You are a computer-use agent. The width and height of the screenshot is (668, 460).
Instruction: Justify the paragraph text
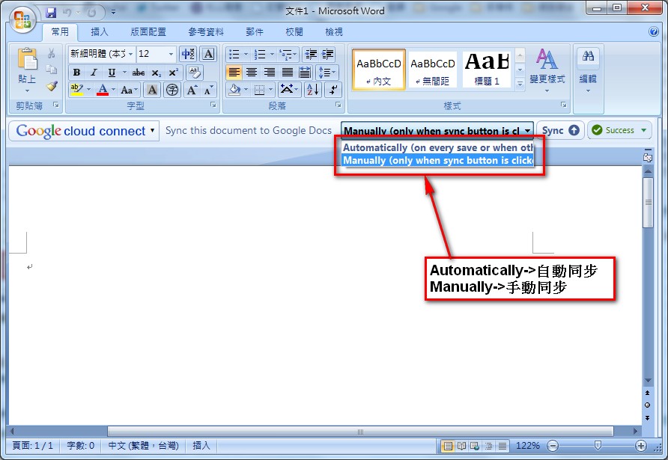[287, 73]
